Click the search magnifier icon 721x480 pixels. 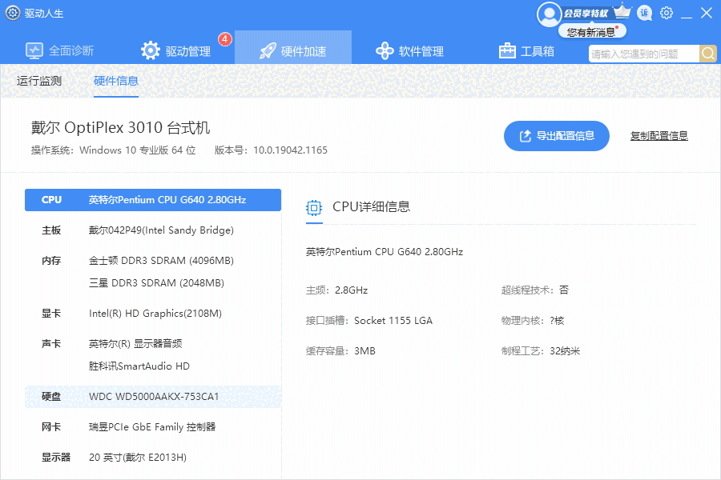[708, 54]
